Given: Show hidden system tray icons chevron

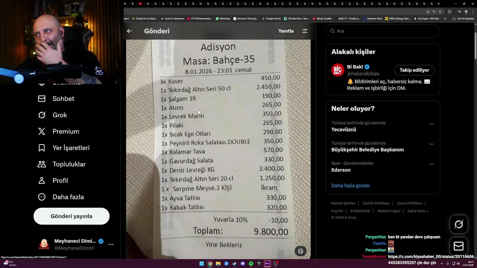Looking at the screenshot, I should 442,264.
